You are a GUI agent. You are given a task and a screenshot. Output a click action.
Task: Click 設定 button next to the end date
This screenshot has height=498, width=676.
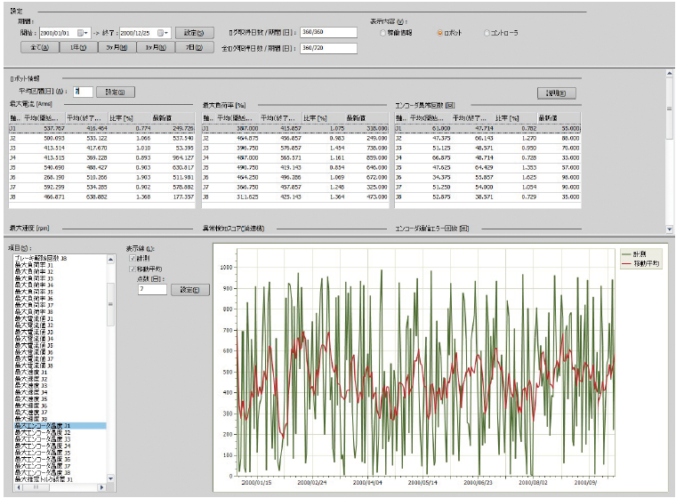(x=195, y=33)
